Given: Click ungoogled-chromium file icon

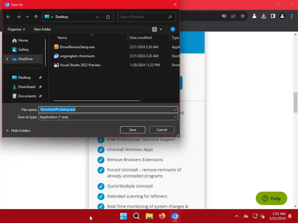Looking at the screenshot, I should tap(56, 56).
